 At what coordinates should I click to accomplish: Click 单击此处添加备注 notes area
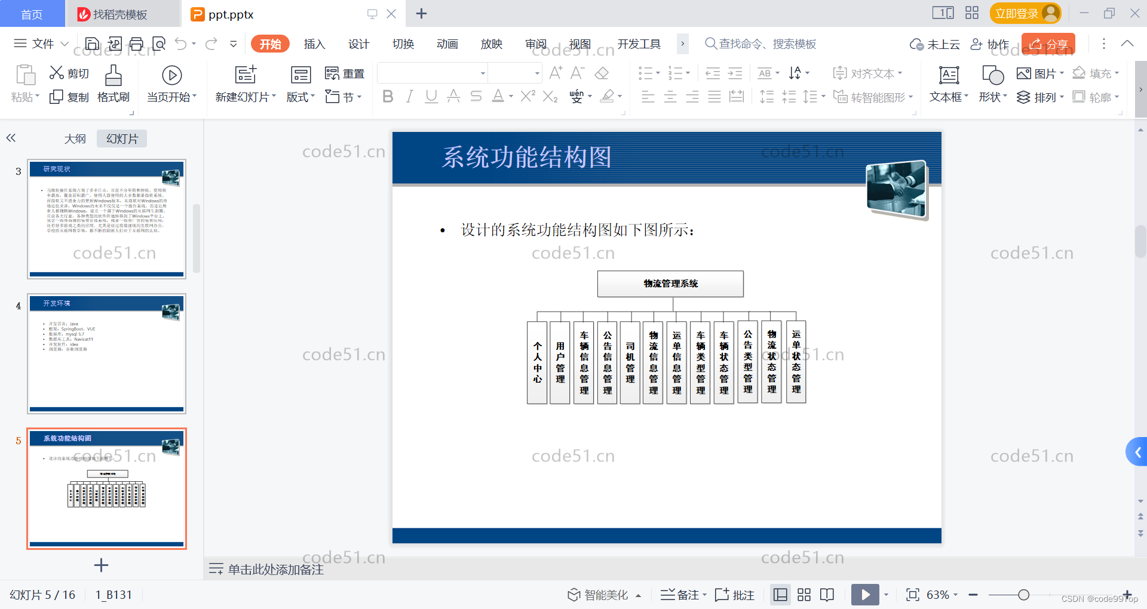[x=275, y=570]
